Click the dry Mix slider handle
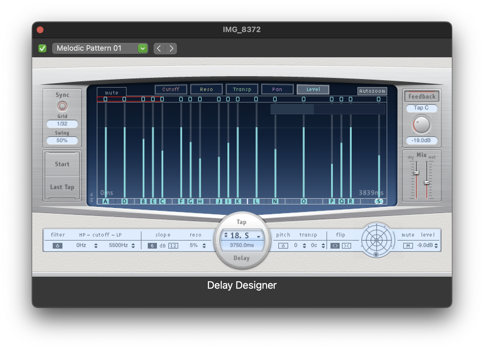This screenshot has height=350, width=484. (416, 173)
